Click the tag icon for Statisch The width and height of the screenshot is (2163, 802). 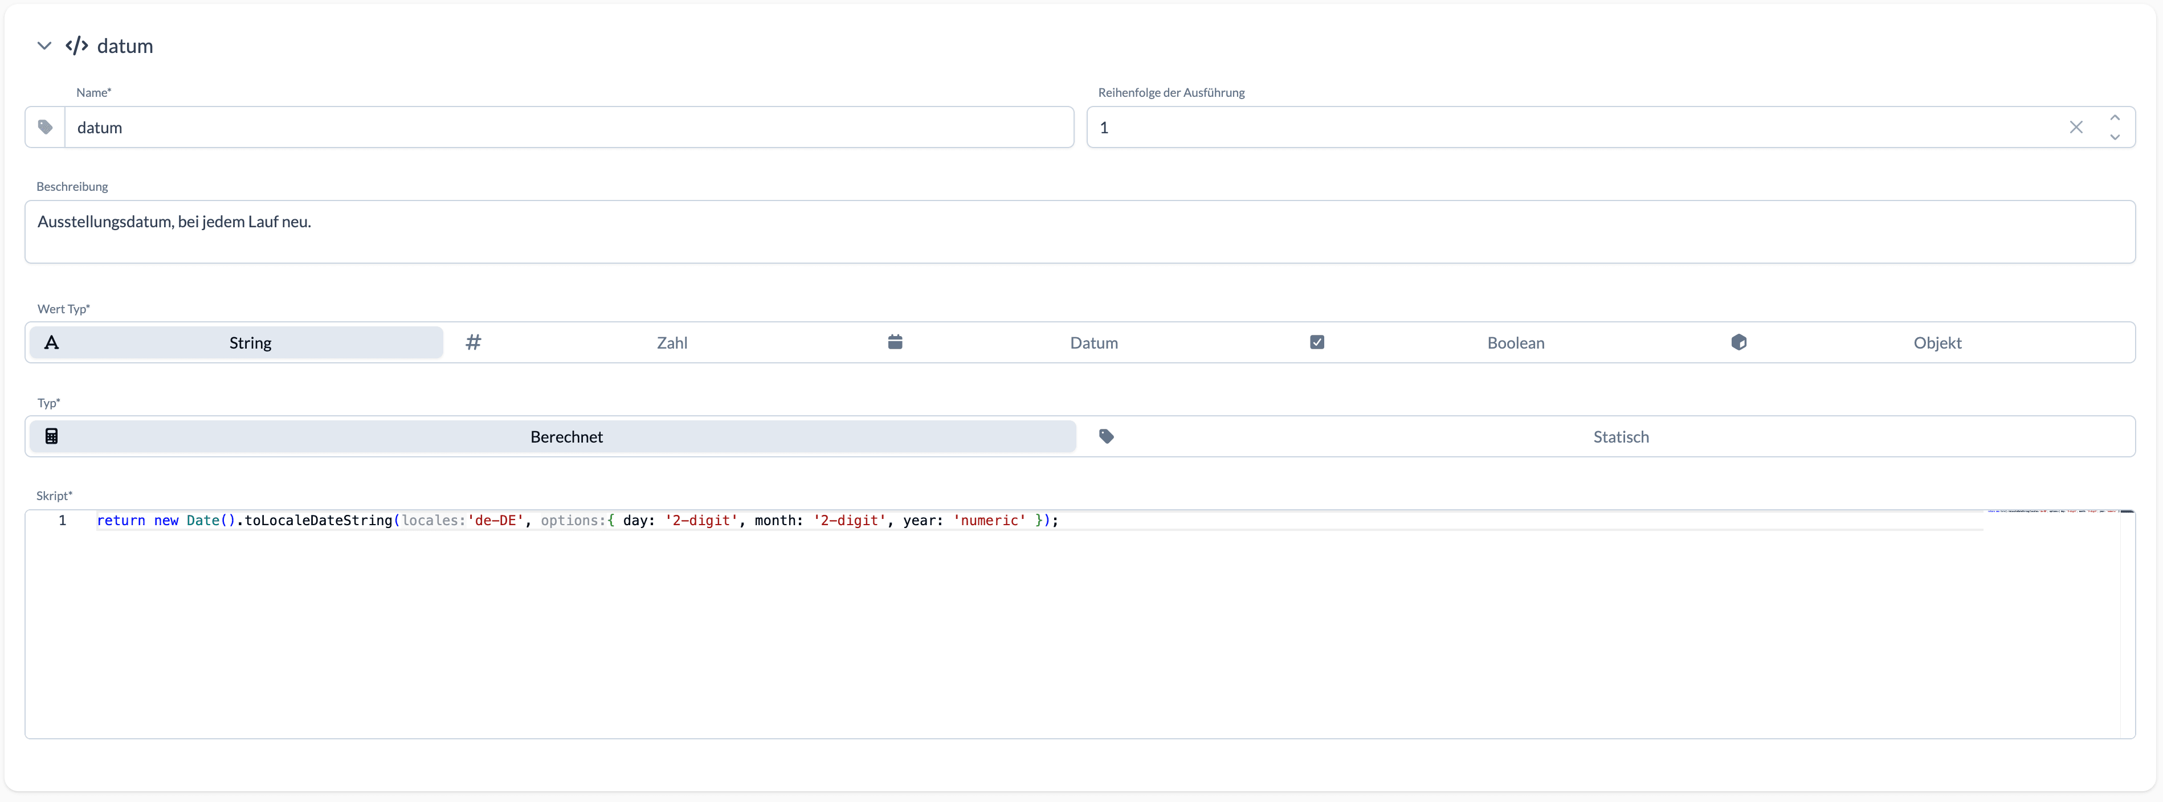pos(1107,436)
